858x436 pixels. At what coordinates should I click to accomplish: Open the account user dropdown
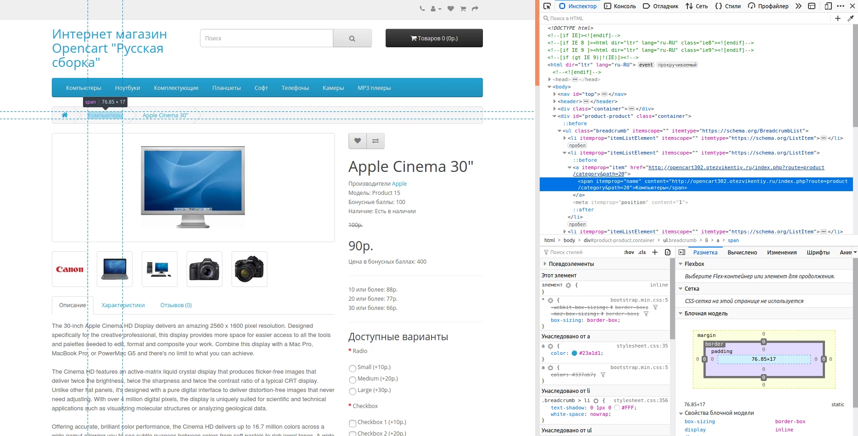coord(436,9)
